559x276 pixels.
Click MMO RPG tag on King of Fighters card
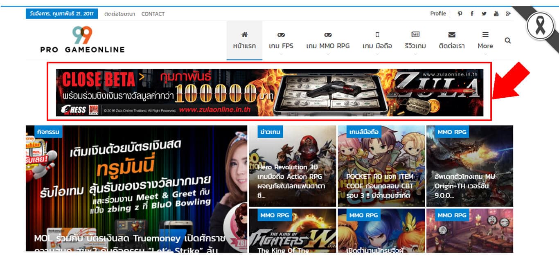pos(275,215)
